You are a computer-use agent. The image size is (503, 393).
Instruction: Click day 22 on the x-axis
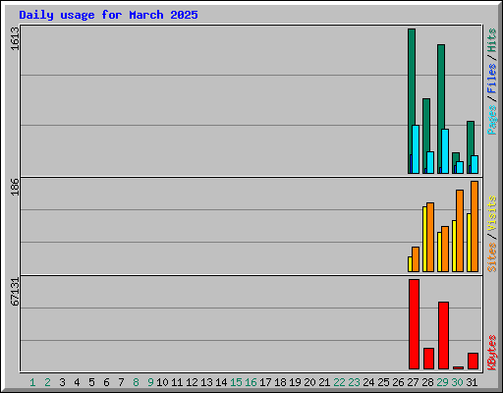click(339, 382)
